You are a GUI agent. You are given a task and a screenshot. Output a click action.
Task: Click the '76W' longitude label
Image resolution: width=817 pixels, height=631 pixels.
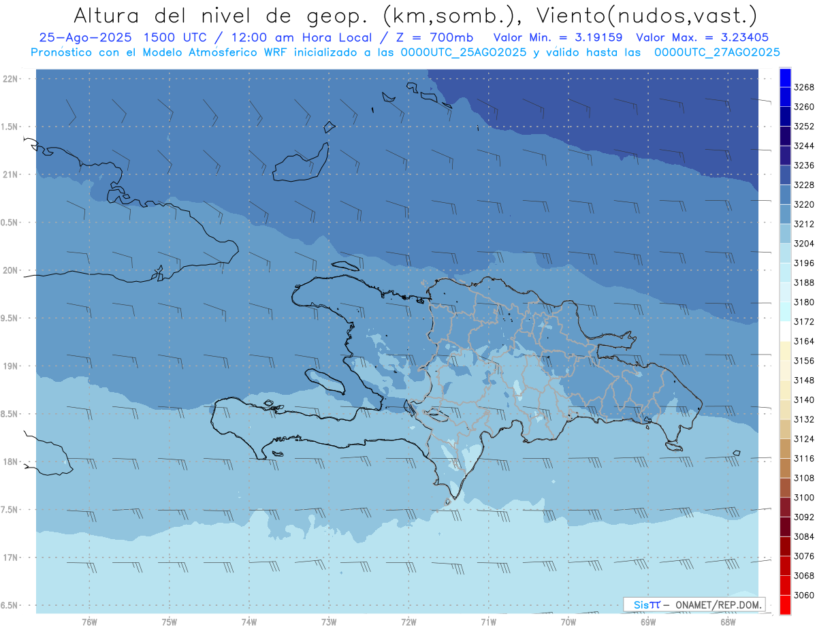[89, 621]
